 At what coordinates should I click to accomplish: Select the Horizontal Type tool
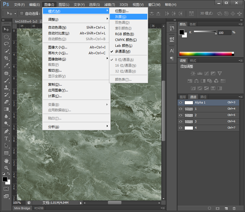pyautogui.click(x=6, y=138)
